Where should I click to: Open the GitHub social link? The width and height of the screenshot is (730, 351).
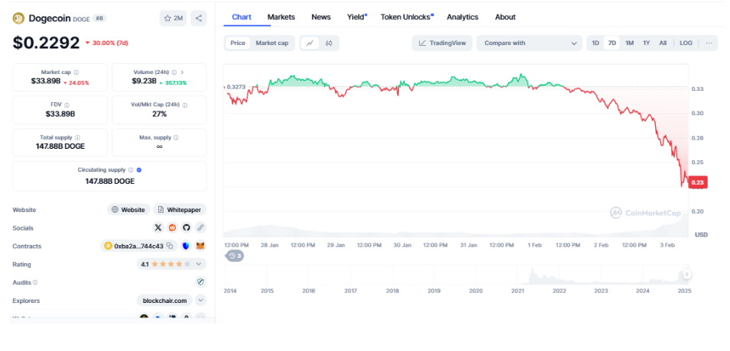pyautogui.click(x=187, y=228)
